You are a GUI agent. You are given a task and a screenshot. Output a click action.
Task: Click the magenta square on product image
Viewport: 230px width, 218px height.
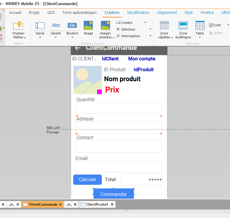coord(99,92)
